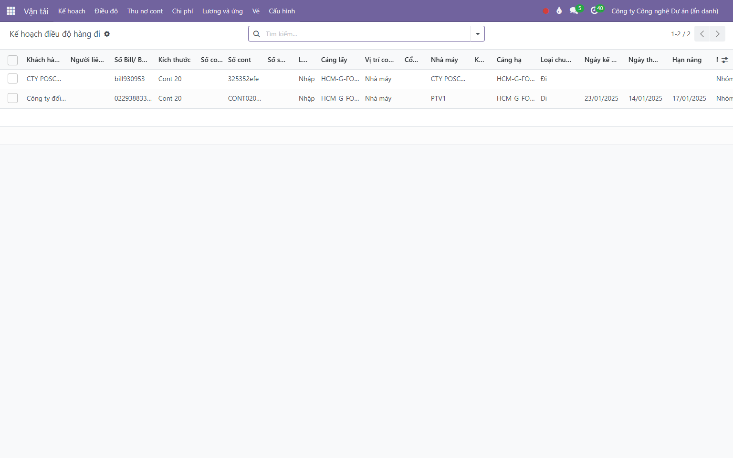Check the Công ty đối row checkbox
This screenshot has width=733, height=458.
(x=13, y=98)
